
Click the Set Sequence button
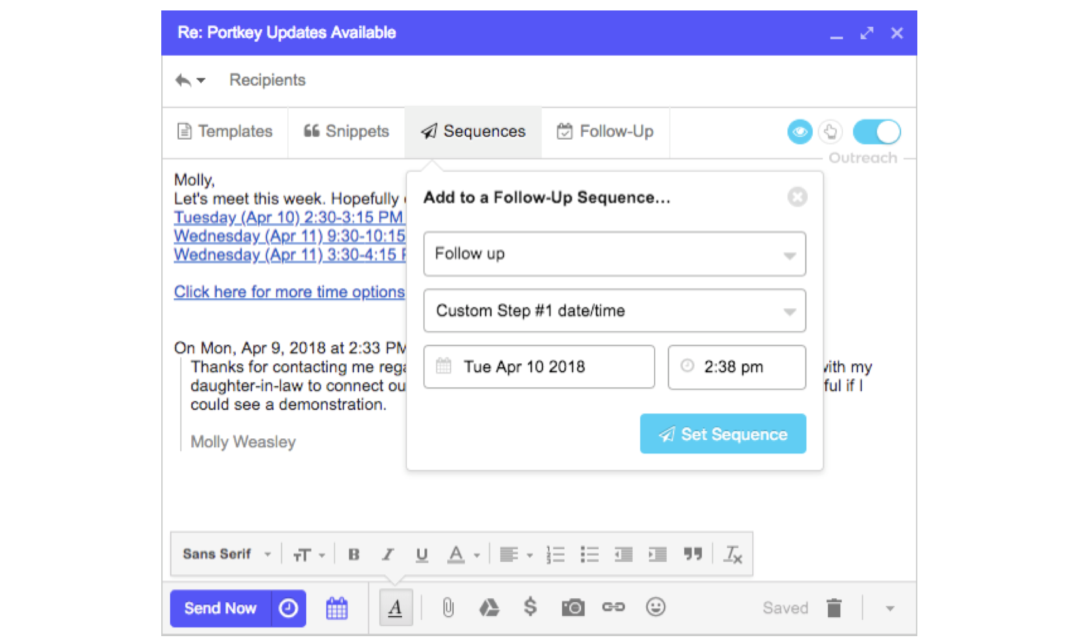click(x=723, y=434)
